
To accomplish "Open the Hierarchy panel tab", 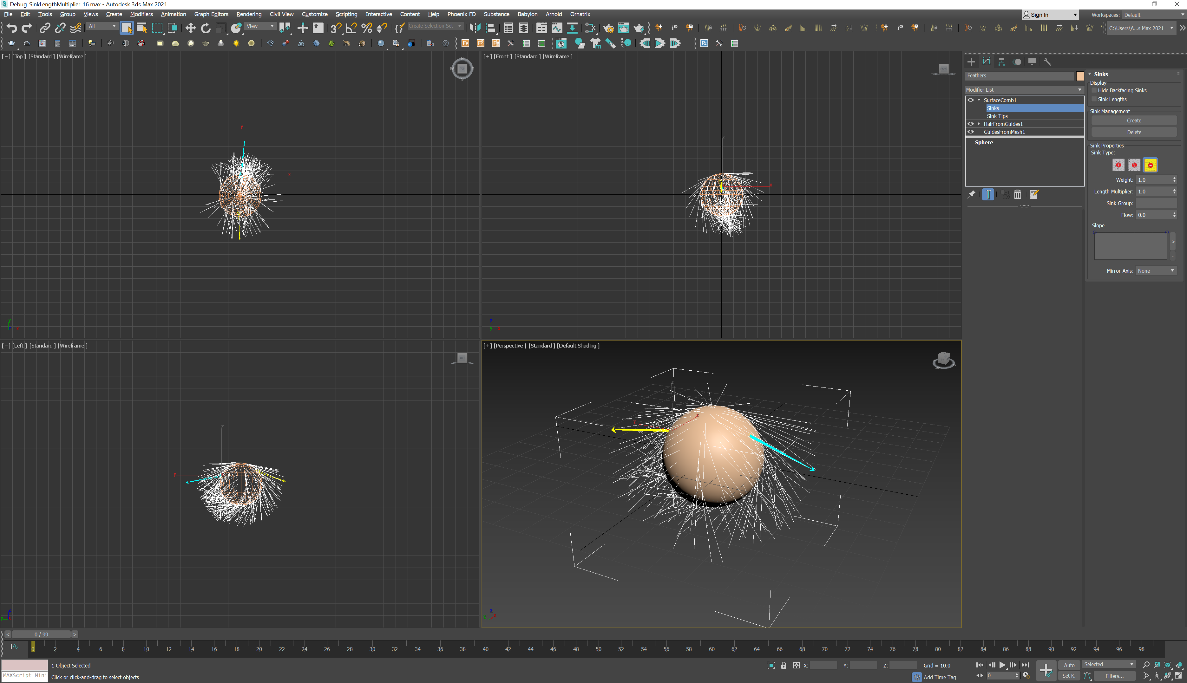I will [1002, 62].
